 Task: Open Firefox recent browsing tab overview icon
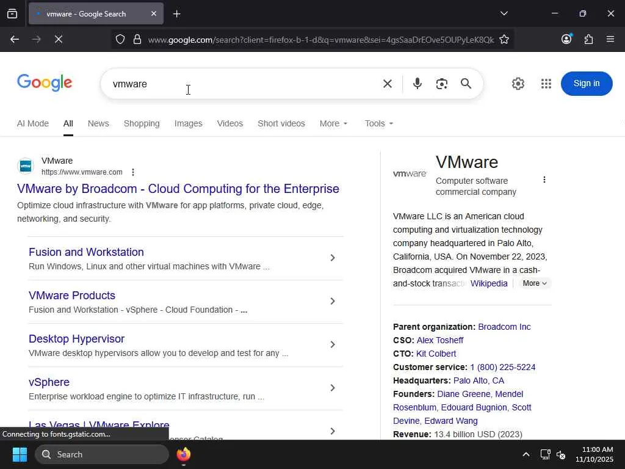(x=12, y=14)
